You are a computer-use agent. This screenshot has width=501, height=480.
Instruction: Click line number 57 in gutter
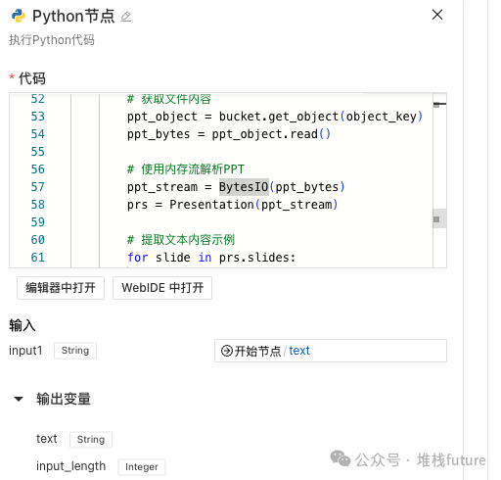click(x=38, y=187)
